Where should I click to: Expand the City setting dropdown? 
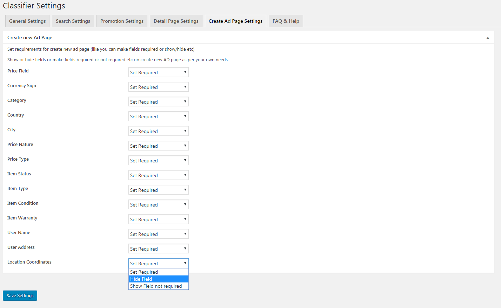[158, 131]
